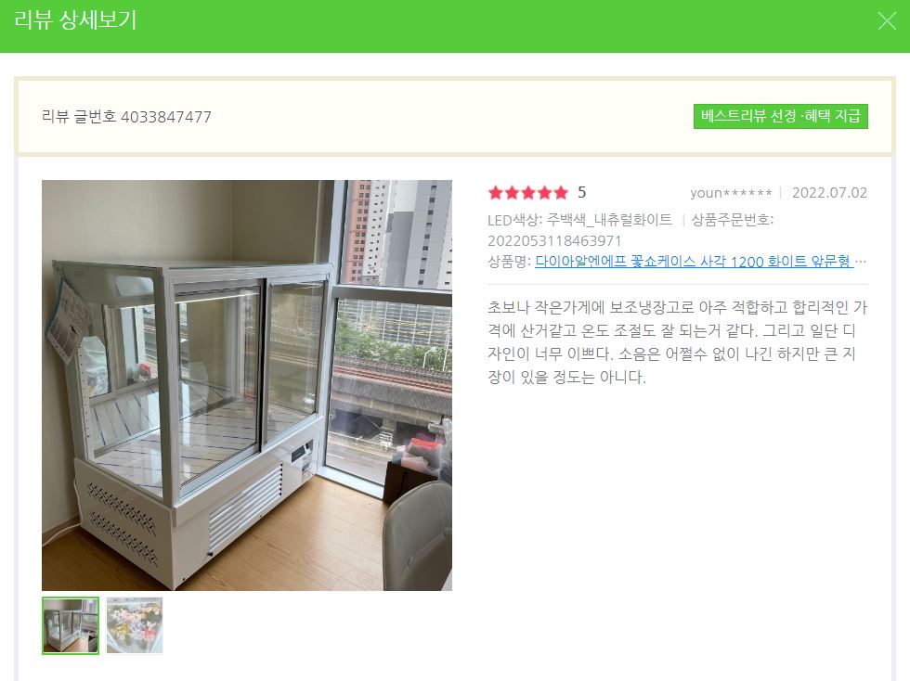The width and height of the screenshot is (910, 681).
Task: Click the fourth red rating star
Action: (x=544, y=193)
